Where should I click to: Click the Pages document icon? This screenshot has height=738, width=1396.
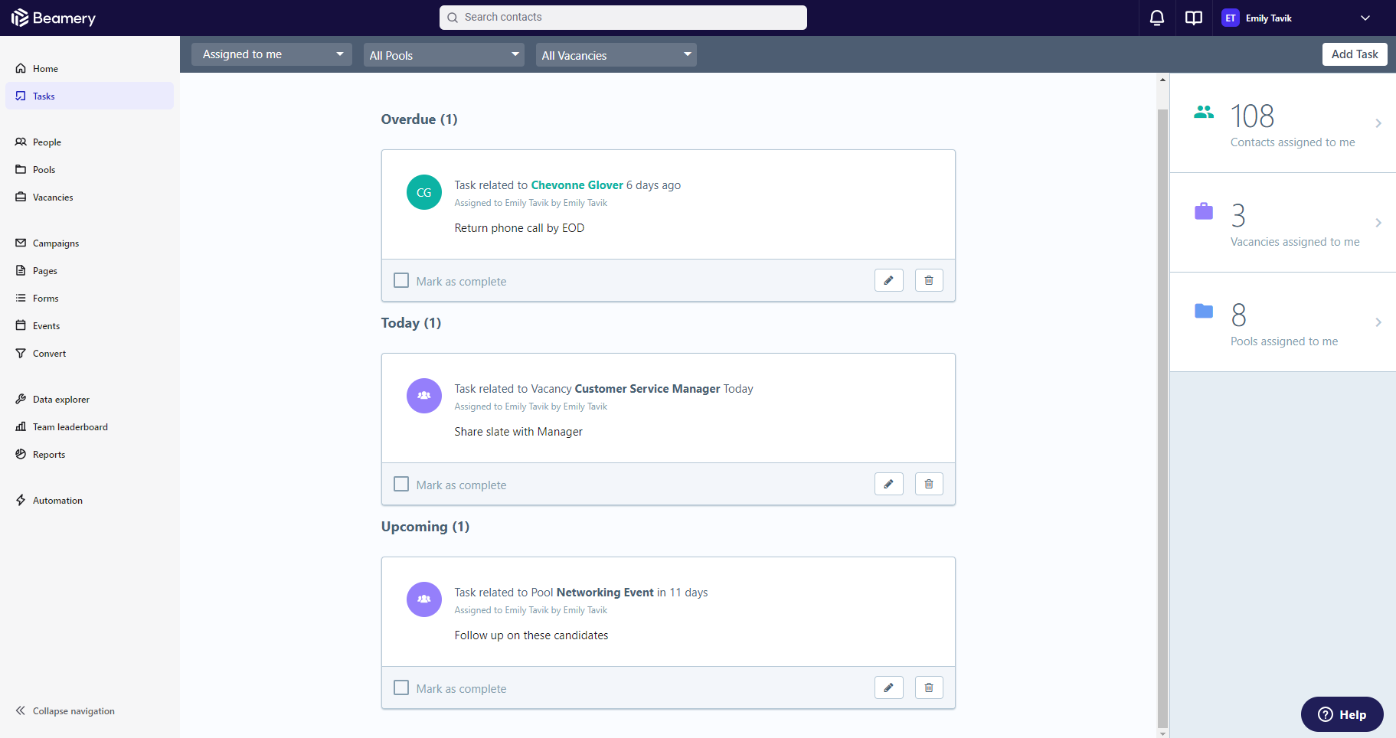point(21,270)
